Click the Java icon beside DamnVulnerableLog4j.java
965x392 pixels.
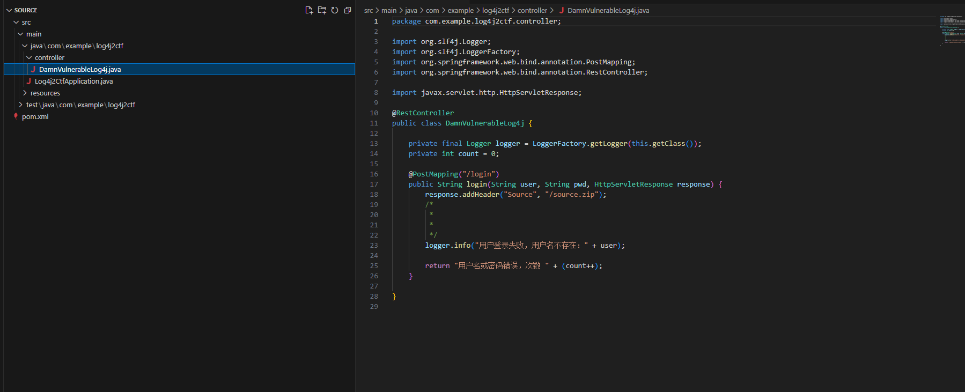click(33, 69)
